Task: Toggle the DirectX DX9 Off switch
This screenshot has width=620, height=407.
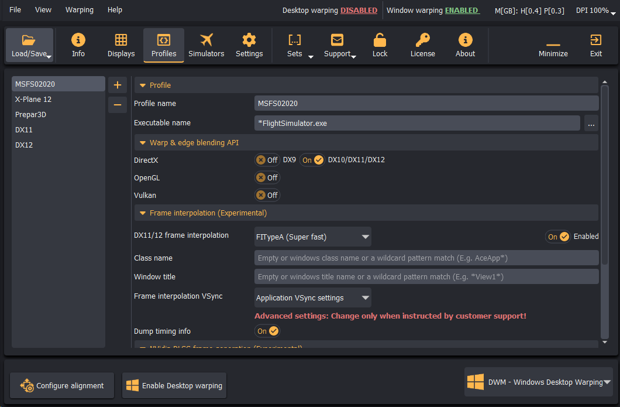Action: (x=267, y=160)
